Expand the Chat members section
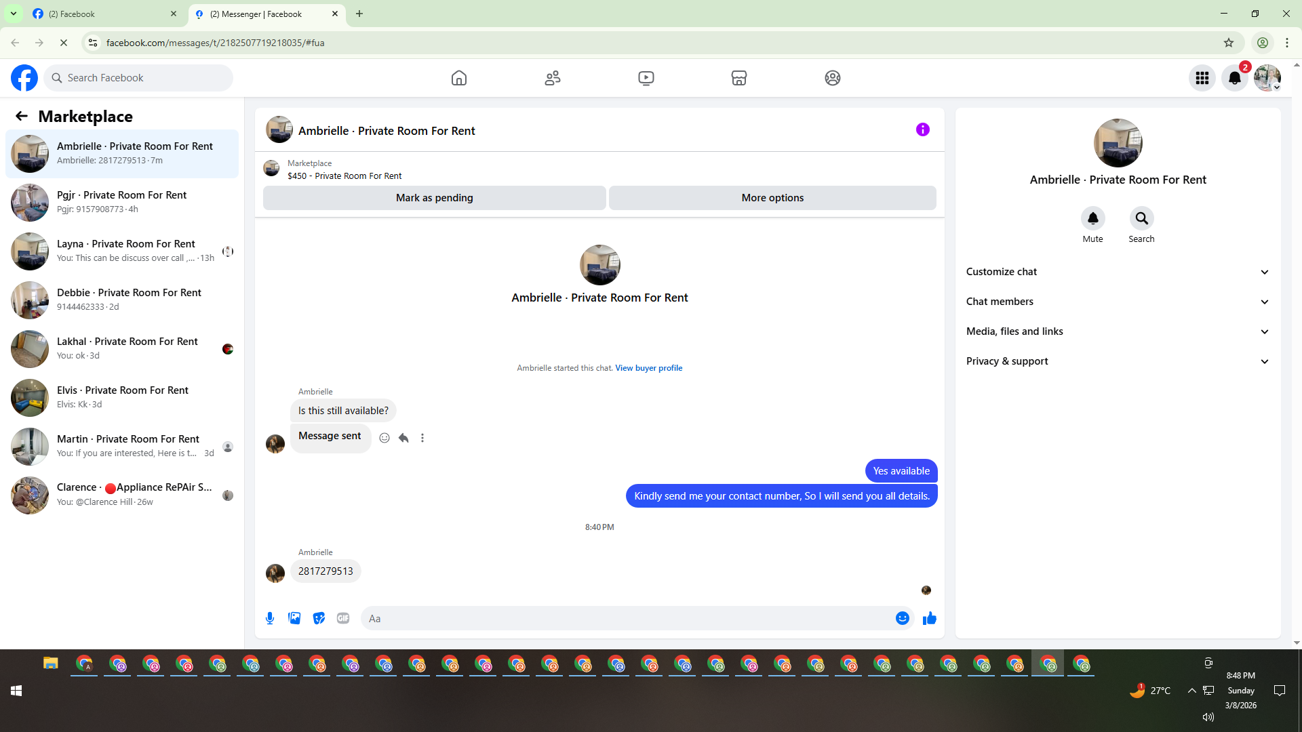This screenshot has width=1302, height=732. click(x=1118, y=302)
